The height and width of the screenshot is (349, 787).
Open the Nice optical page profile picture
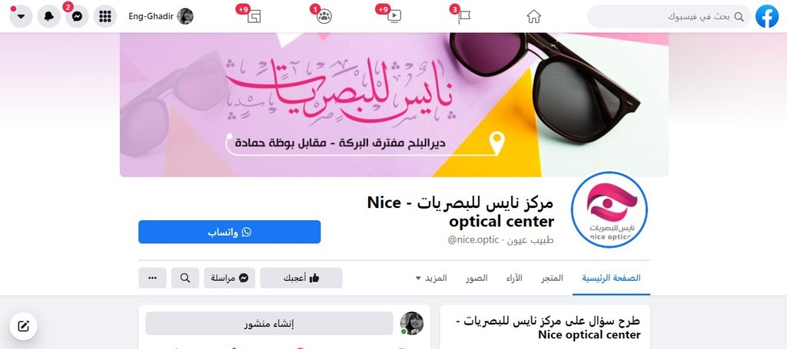tap(609, 209)
